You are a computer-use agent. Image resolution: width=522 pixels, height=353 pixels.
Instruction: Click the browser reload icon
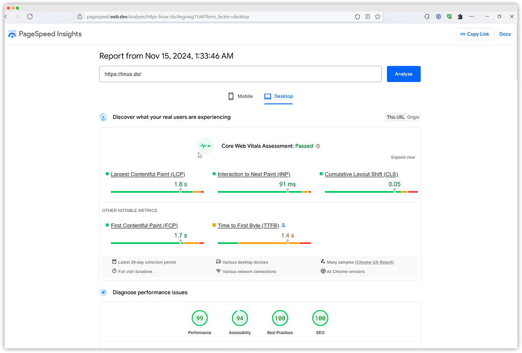(30, 17)
